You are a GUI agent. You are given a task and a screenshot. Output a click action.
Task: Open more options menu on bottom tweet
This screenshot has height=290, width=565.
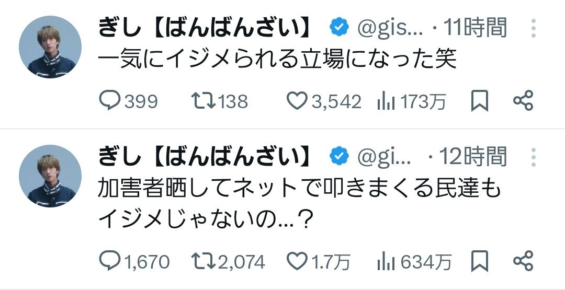[533, 156]
